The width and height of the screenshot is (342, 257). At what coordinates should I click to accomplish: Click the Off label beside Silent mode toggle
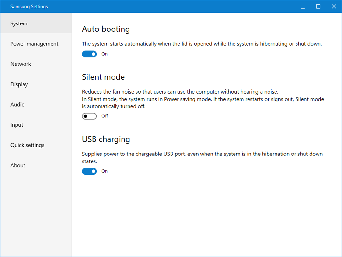tap(105, 116)
